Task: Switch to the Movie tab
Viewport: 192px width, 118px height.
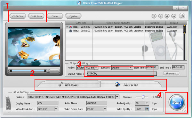Action: (131, 84)
